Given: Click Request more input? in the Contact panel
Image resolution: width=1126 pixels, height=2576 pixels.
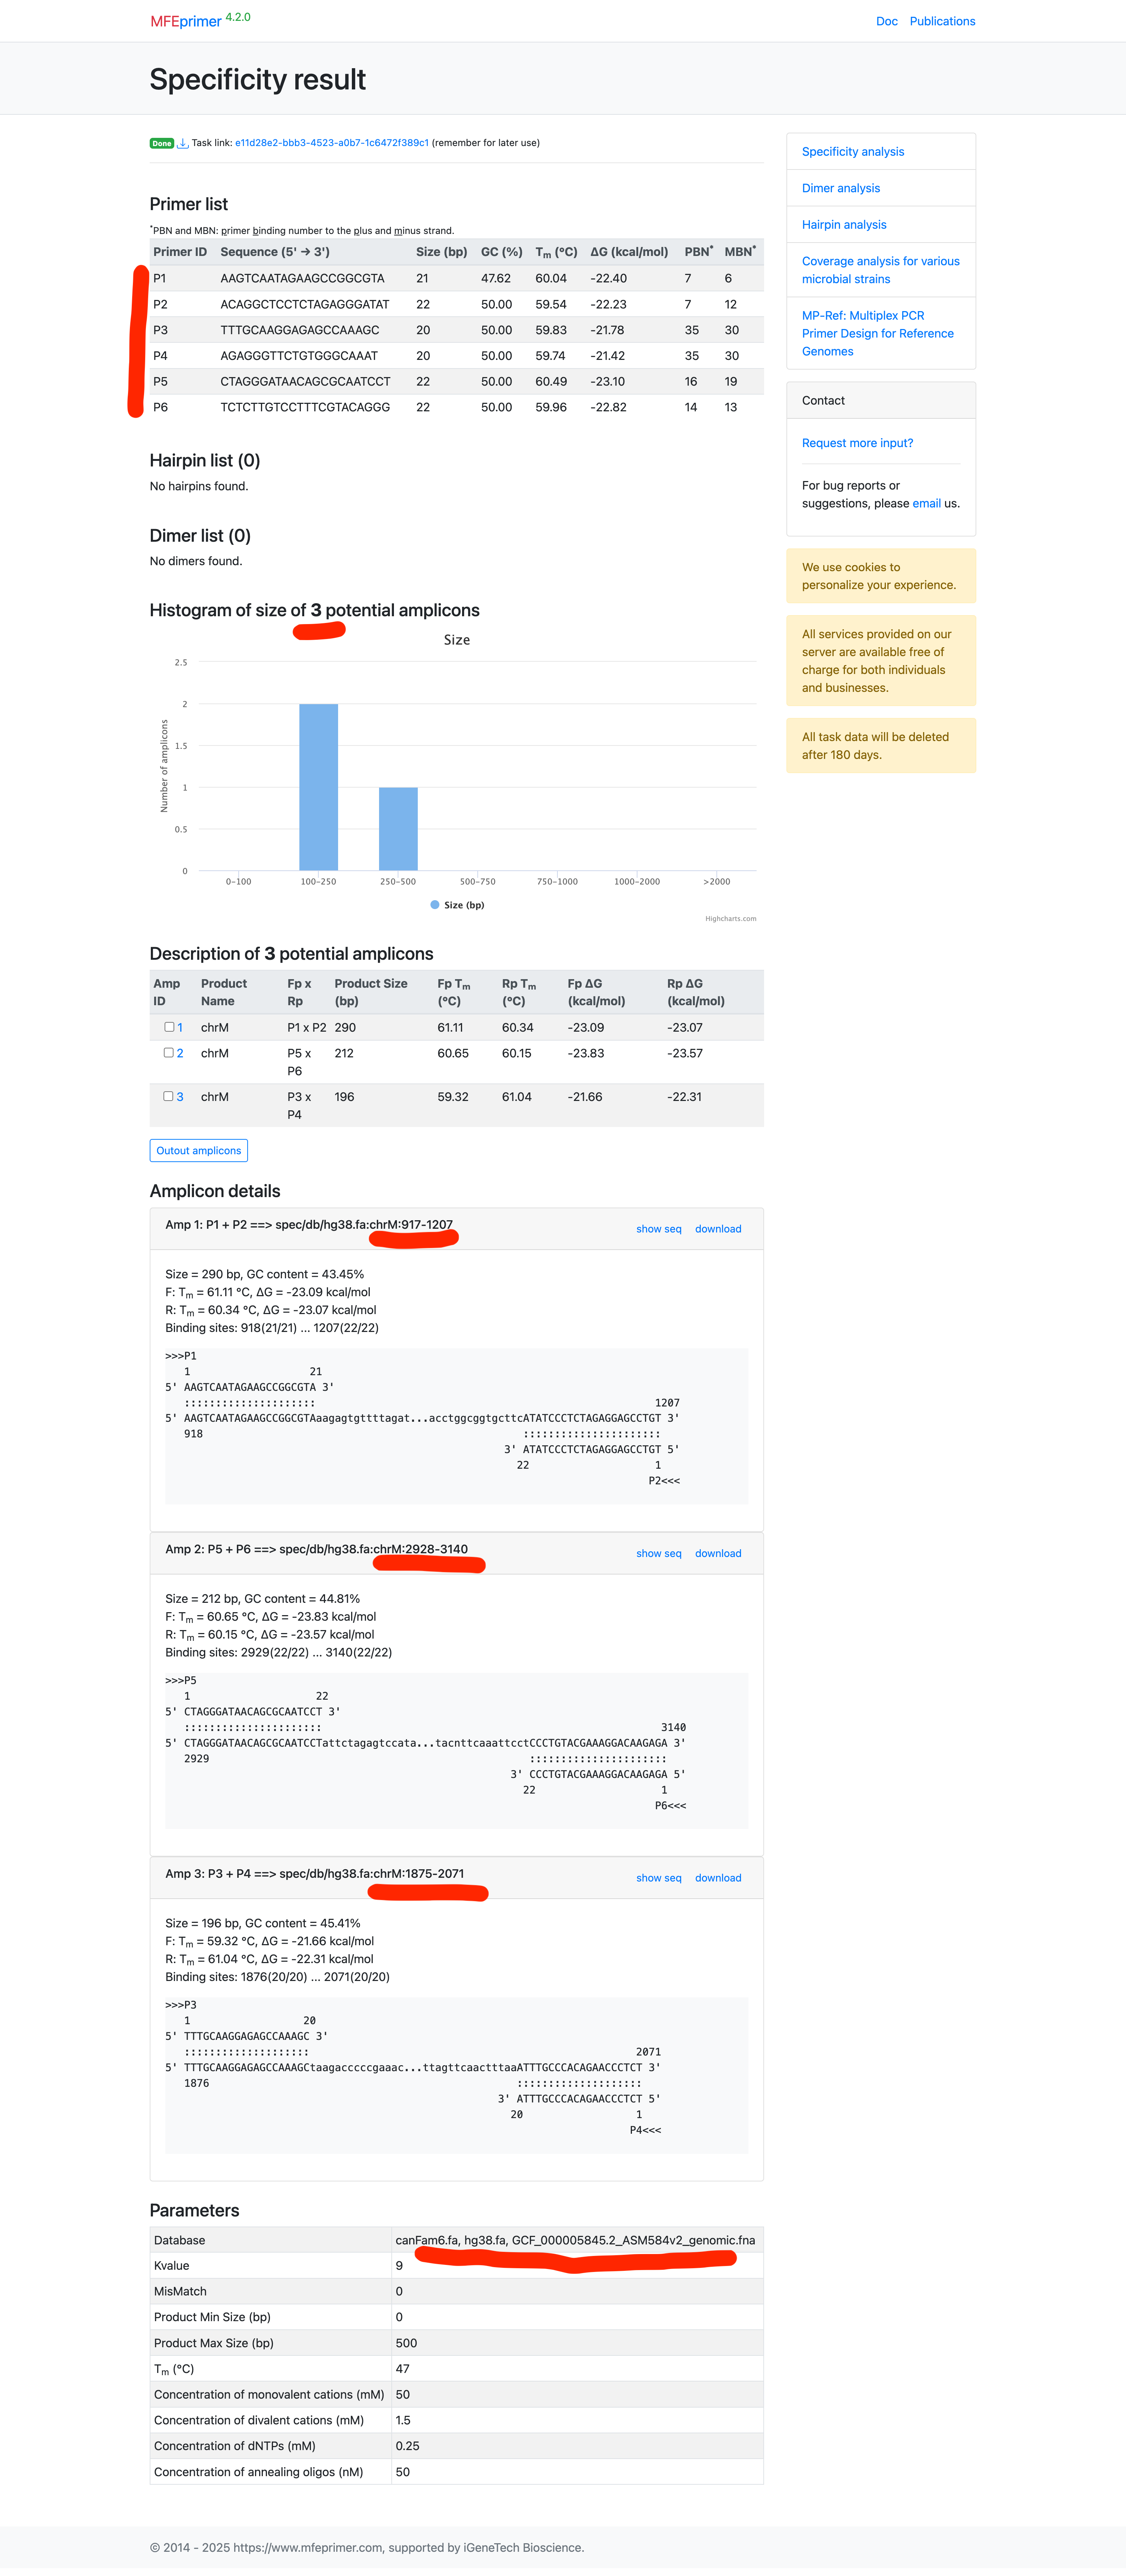Looking at the screenshot, I should 857,442.
